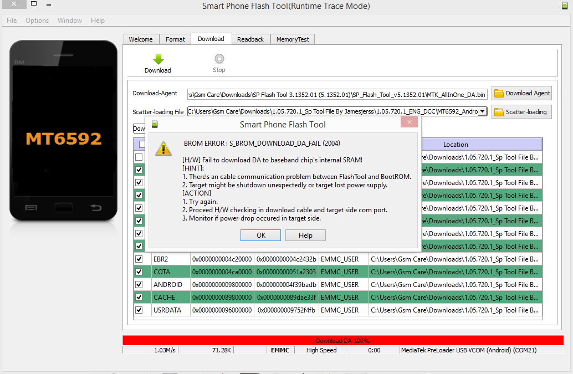Viewport: 573px width, 374px height.
Task: Switch to the Readback tab
Action: coord(250,39)
